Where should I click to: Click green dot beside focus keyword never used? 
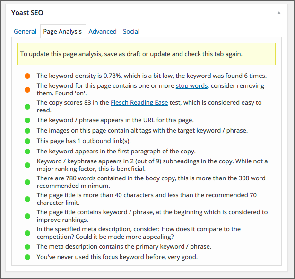27,257
